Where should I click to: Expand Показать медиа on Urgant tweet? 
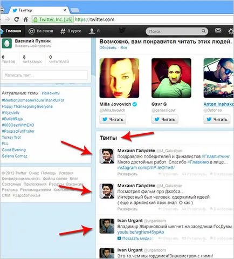click(x=135, y=238)
